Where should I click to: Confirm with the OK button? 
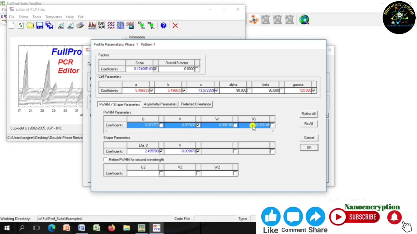tap(309, 148)
